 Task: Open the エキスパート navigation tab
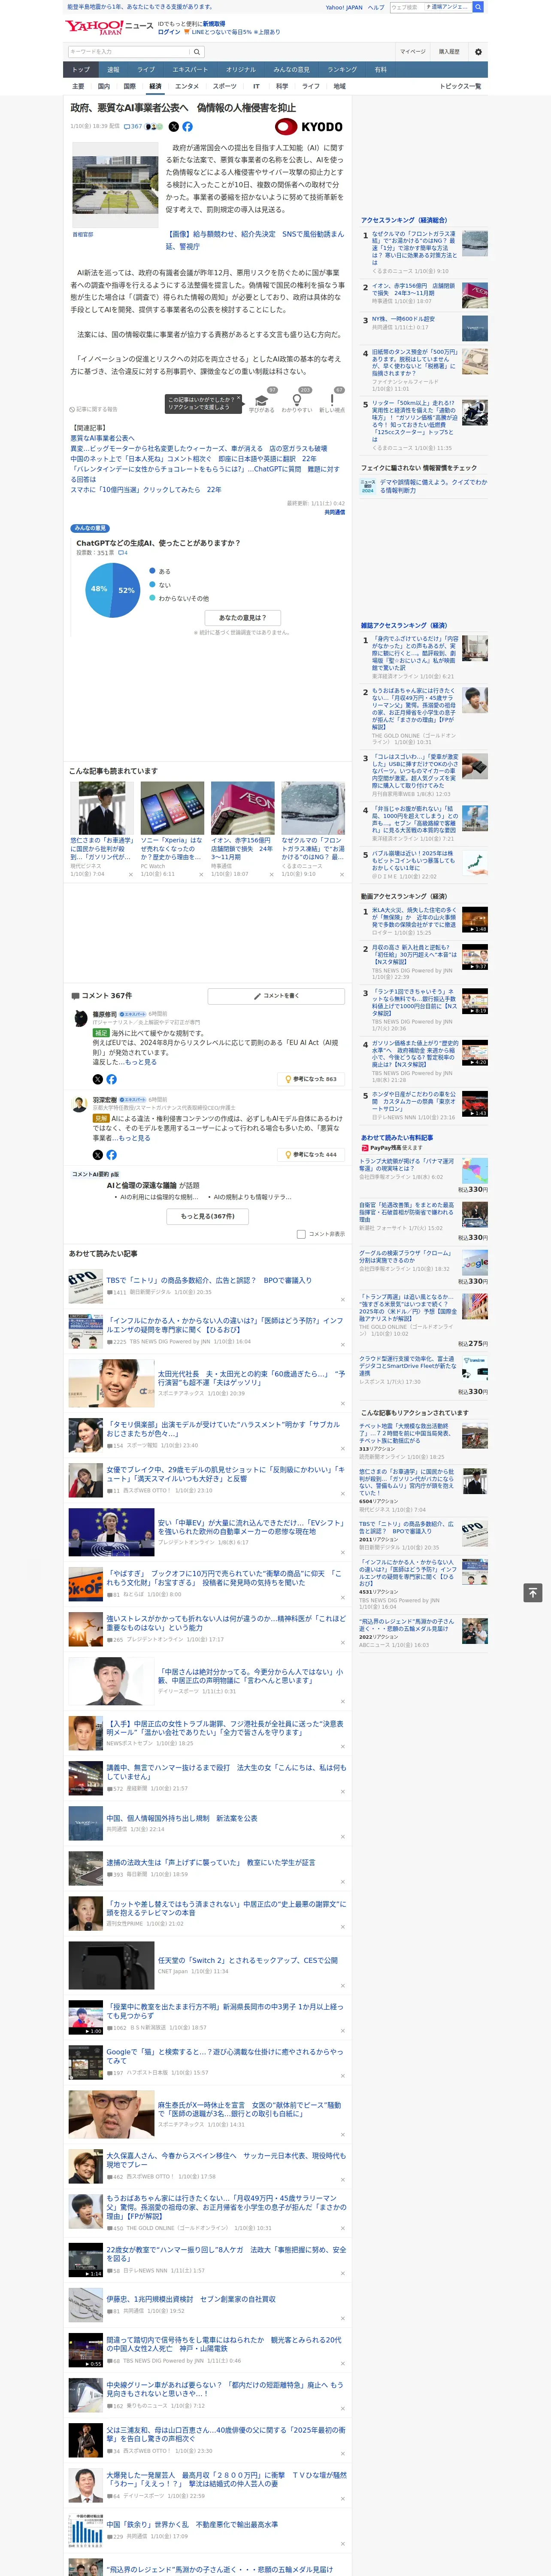coord(190,69)
